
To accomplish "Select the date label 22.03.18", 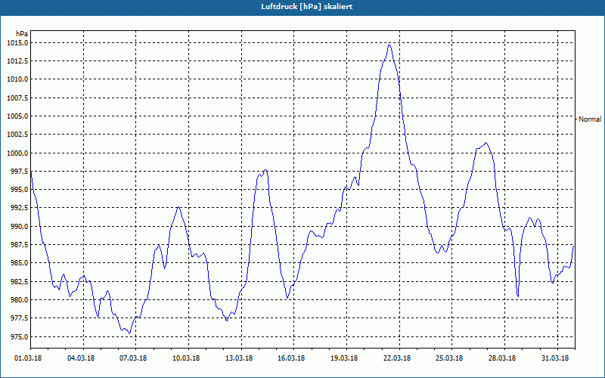I will tap(397, 358).
